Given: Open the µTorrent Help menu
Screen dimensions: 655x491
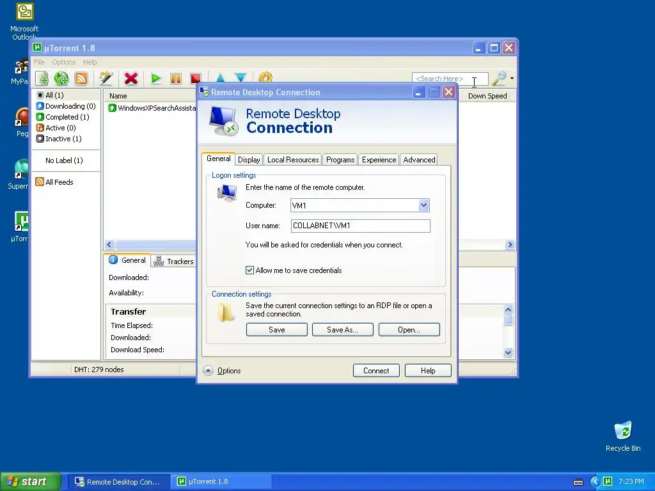Looking at the screenshot, I should 90,62.
